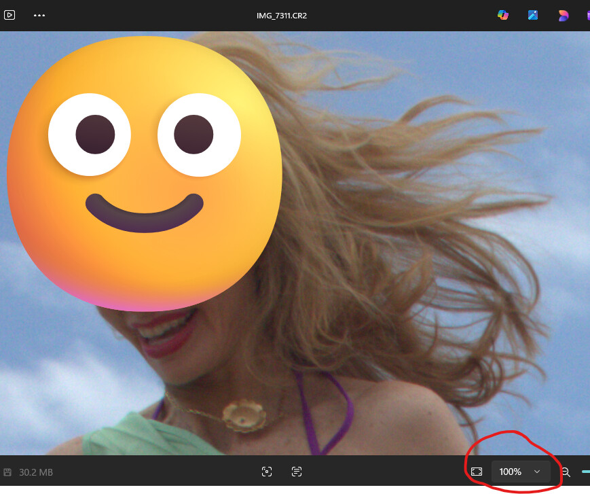Image resolution: width=590 pixels, height=494 pixels.
Task: Open the 100% zoom level dropdown
Action: tap(521, 472)
